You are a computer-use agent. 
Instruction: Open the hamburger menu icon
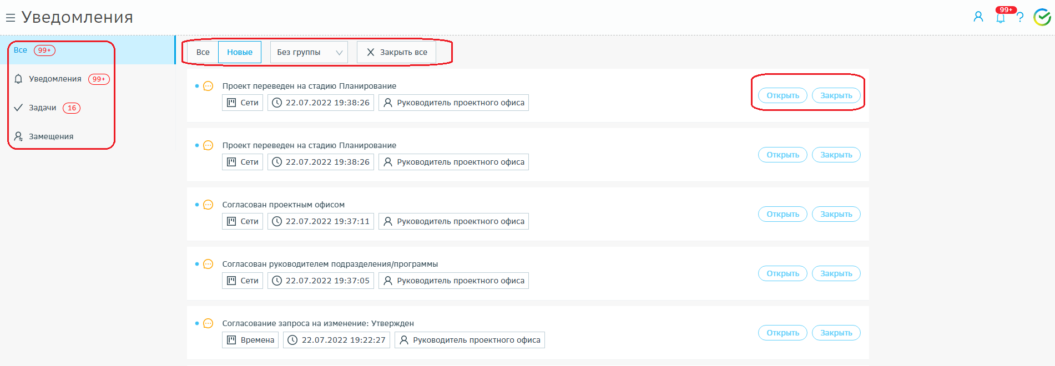pyautogui.click(x=10, y=18)
